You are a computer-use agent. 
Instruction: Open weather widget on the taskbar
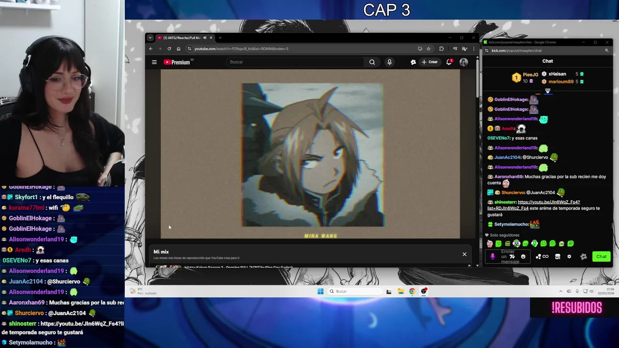143,291
